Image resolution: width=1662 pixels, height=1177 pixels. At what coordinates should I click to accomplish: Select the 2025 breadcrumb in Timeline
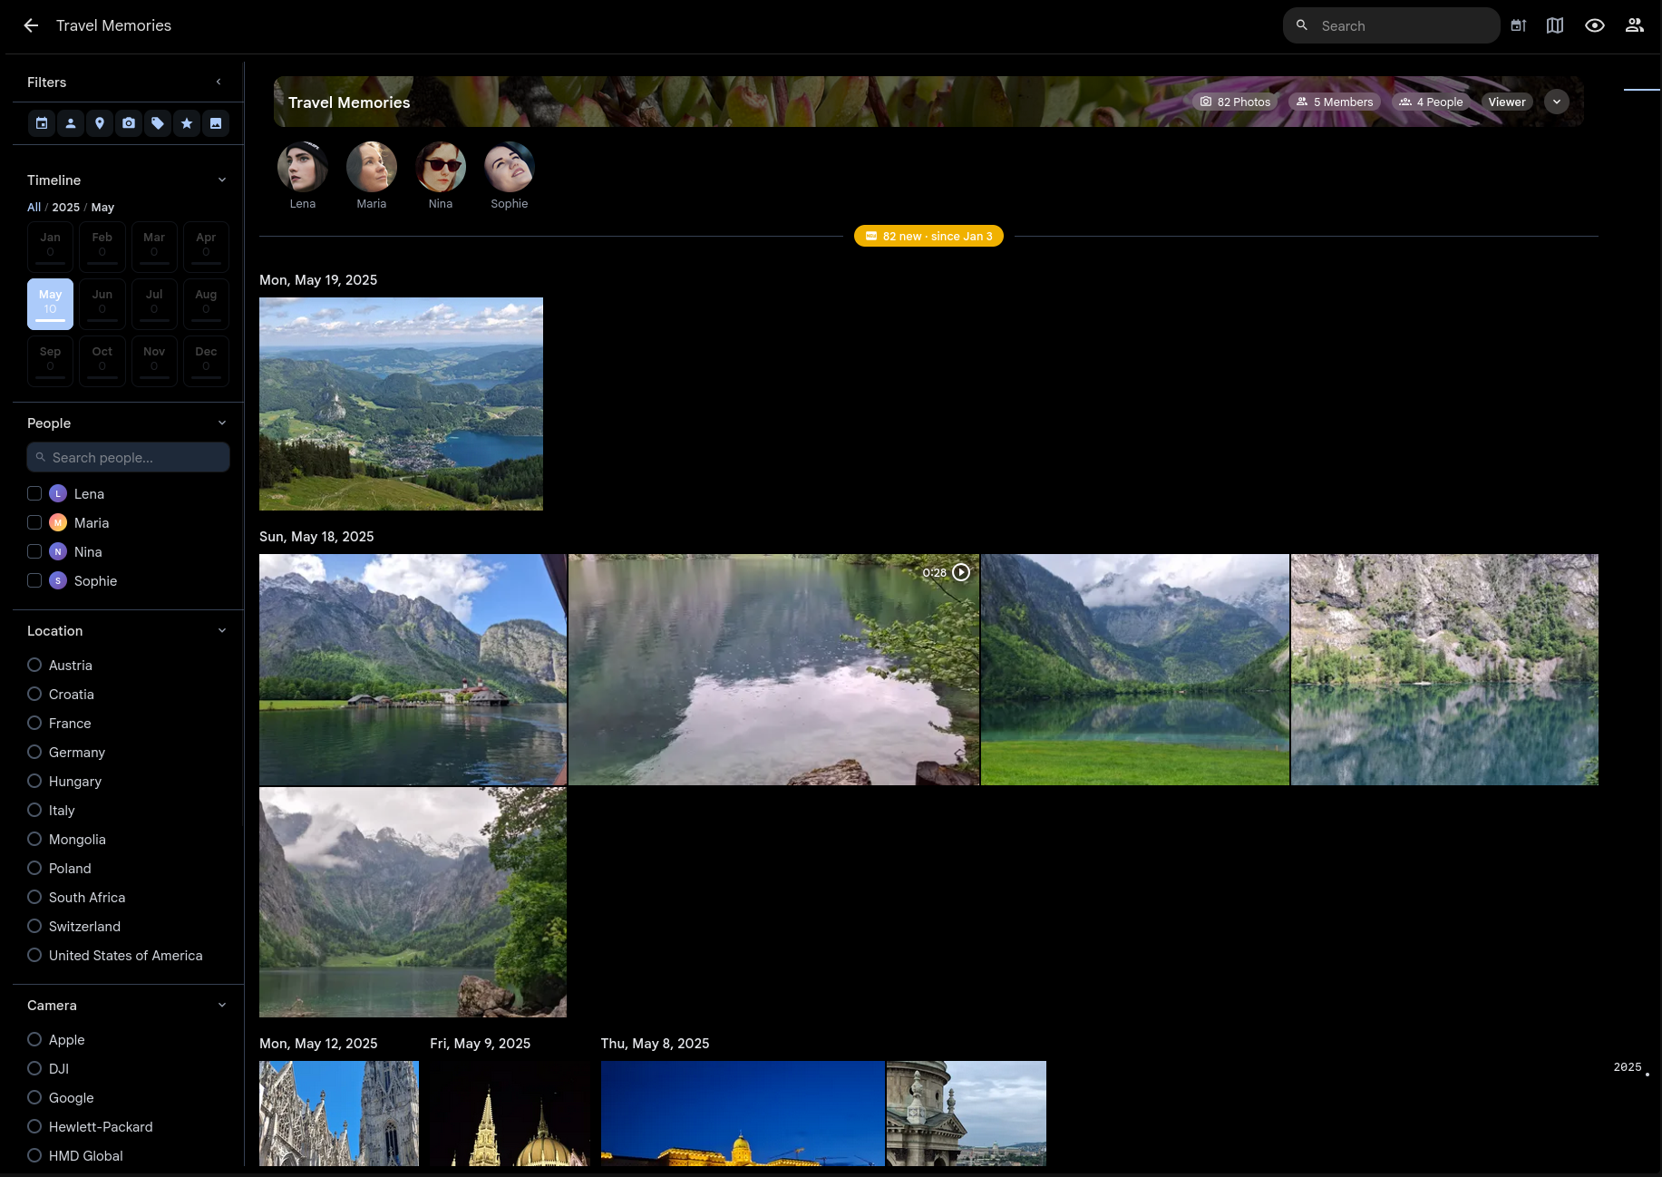coord(65,207)
